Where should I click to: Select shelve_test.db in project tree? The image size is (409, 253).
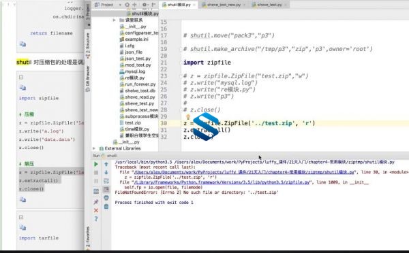[138, 90]
